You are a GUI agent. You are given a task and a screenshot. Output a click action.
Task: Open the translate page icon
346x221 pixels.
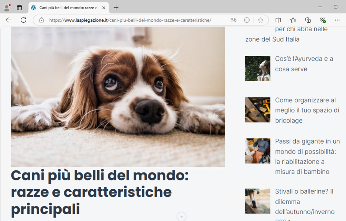[234, 20]
